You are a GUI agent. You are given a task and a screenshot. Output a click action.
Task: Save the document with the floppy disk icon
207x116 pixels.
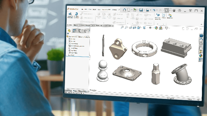pos(141,10)
